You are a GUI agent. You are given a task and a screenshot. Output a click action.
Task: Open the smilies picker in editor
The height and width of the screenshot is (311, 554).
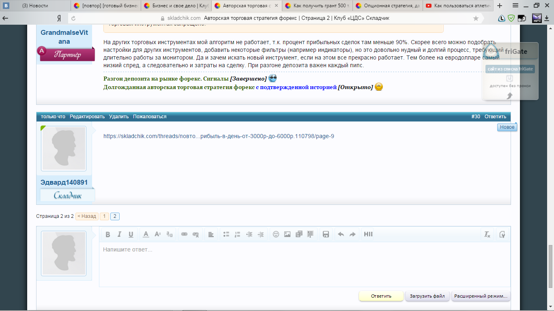[x=276, y=234]
